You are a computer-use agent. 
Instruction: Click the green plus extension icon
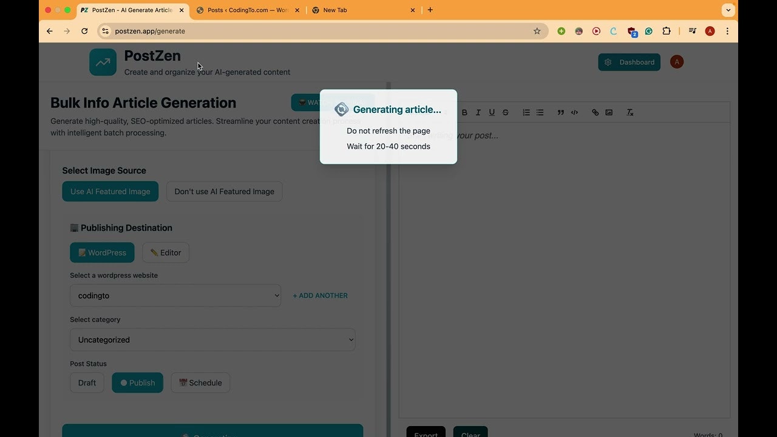click(561, 31)
